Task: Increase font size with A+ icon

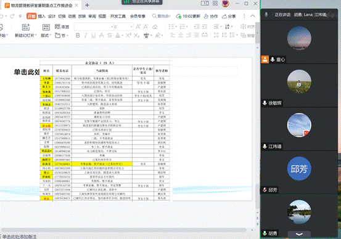Action: pos(138,26)
